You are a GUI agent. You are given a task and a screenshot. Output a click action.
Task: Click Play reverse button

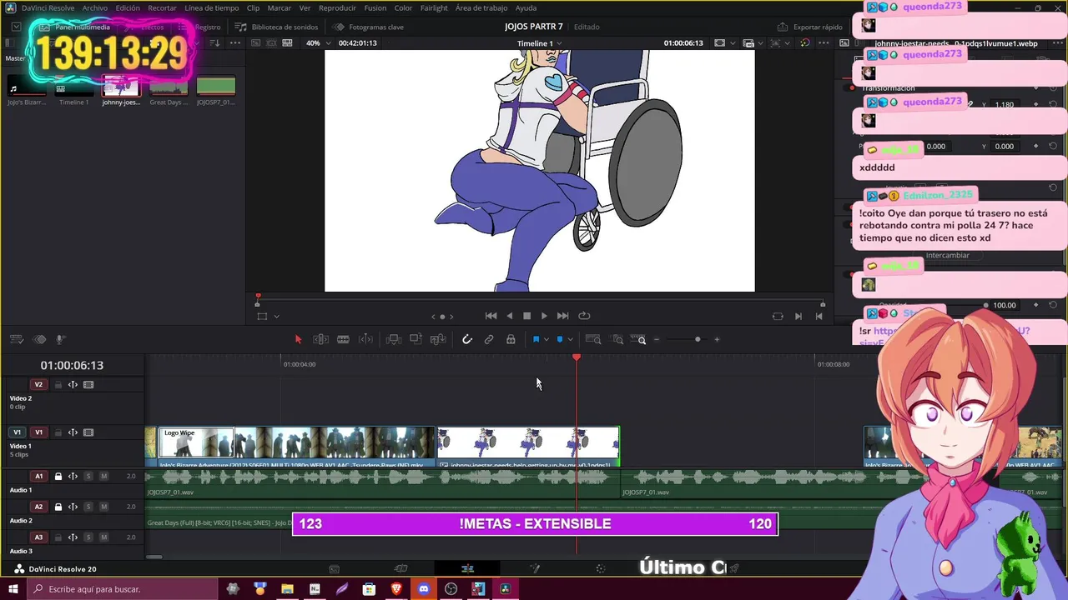509,316
